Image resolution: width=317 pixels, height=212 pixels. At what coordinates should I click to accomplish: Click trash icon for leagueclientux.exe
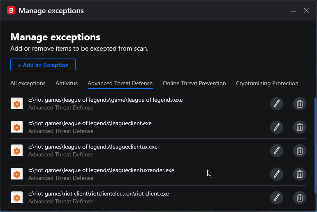(300, 151)
